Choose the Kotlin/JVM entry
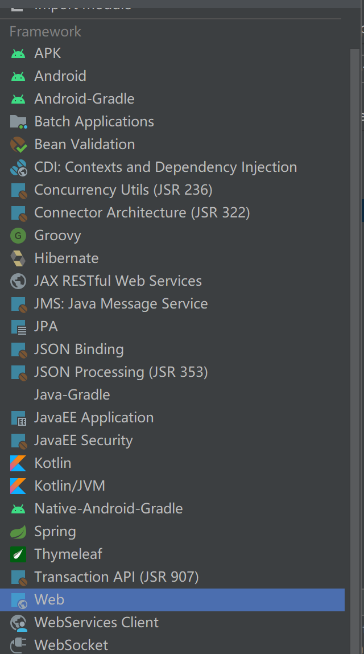This screenshot has width=364, height=654. point(172,486)
